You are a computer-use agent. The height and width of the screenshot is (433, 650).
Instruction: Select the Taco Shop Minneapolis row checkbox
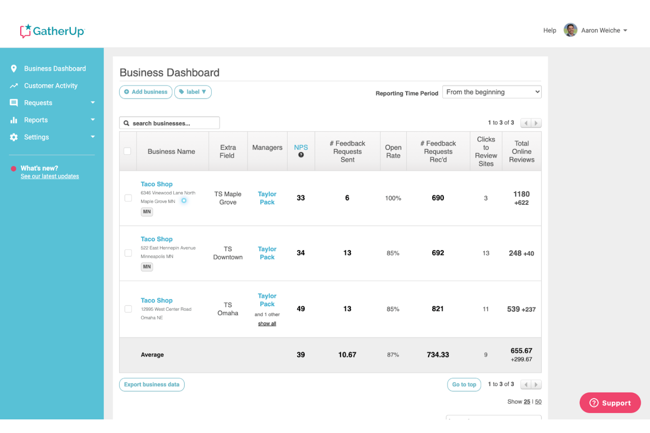(128, 253)
